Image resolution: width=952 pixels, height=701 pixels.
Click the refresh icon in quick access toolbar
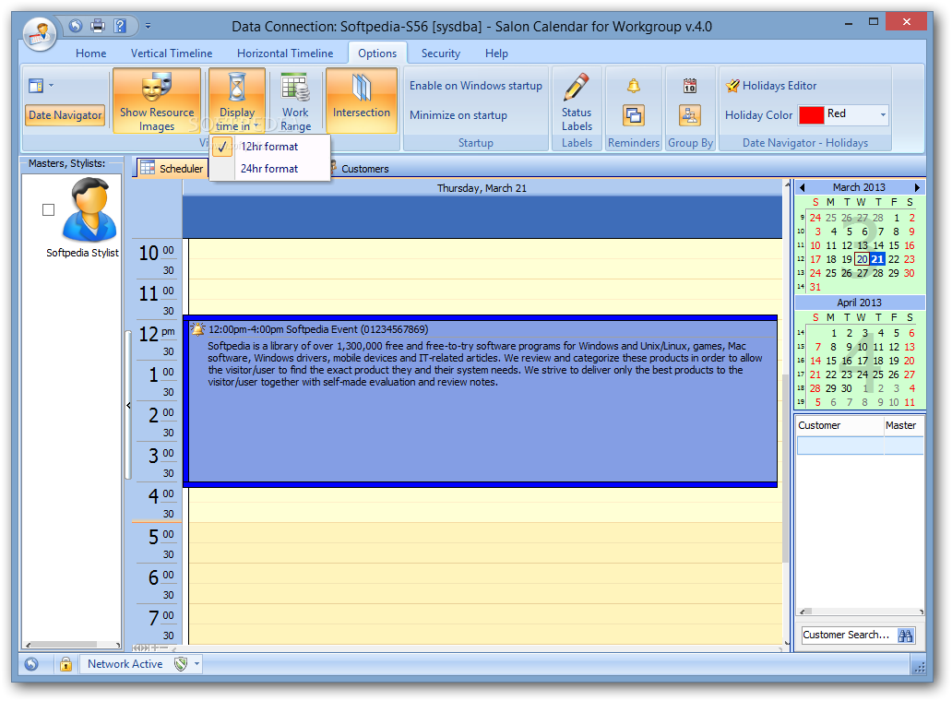click(x=76, y=26)
